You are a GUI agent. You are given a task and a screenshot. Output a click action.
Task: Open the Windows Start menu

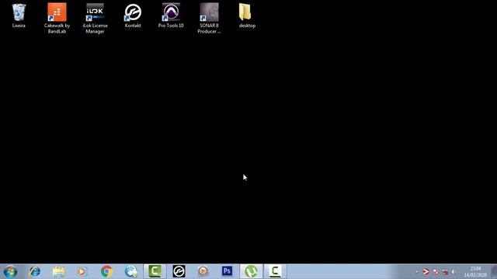[x=10, y=272]
